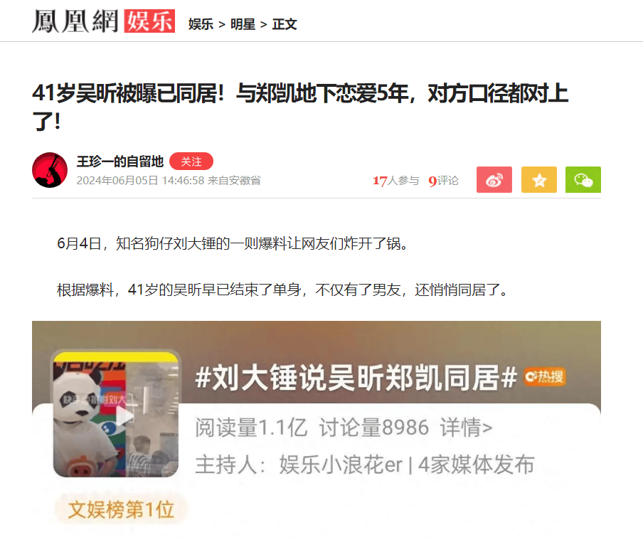Open the 9评论 comments link

pos(443,181)
